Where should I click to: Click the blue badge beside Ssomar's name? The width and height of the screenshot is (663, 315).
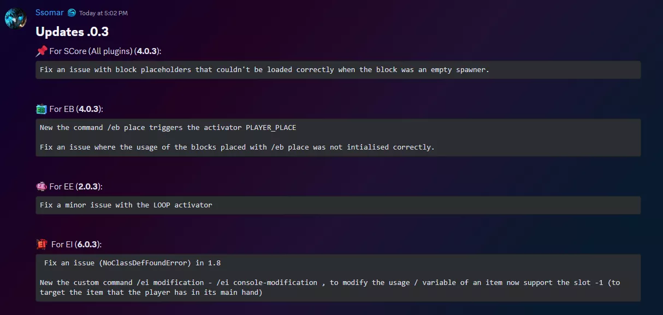click(x=72, y=13)
